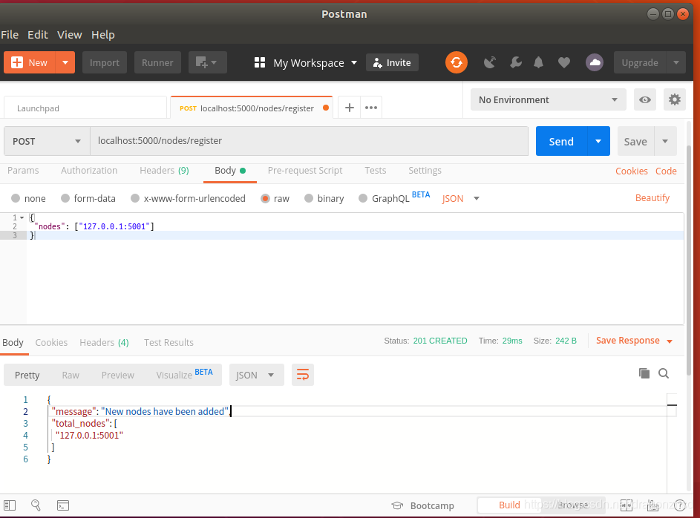Open the POST method dropdown
700x518 pixels.
tap(47, 141)
